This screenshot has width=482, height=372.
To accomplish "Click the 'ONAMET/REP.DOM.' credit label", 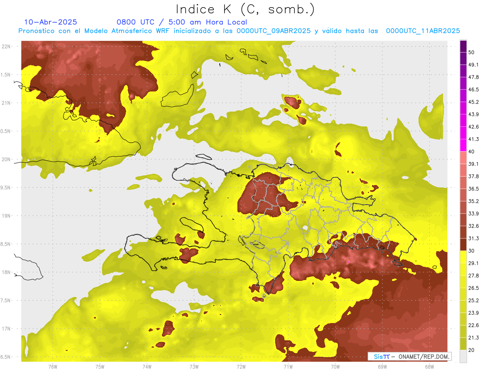I will pos(424,356).
